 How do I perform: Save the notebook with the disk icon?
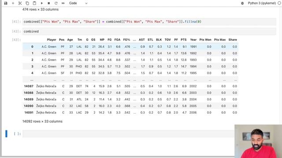[6, 3]
